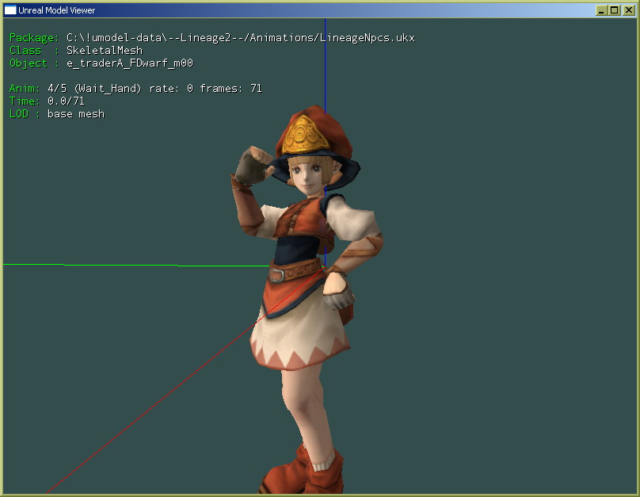The height and width of the screenshot is (497, 640).
Task: Close the Unreal Model Viewer window
Action: (629, 10)
